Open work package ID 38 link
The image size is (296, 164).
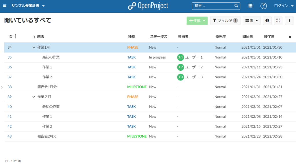tap(10, 87)
